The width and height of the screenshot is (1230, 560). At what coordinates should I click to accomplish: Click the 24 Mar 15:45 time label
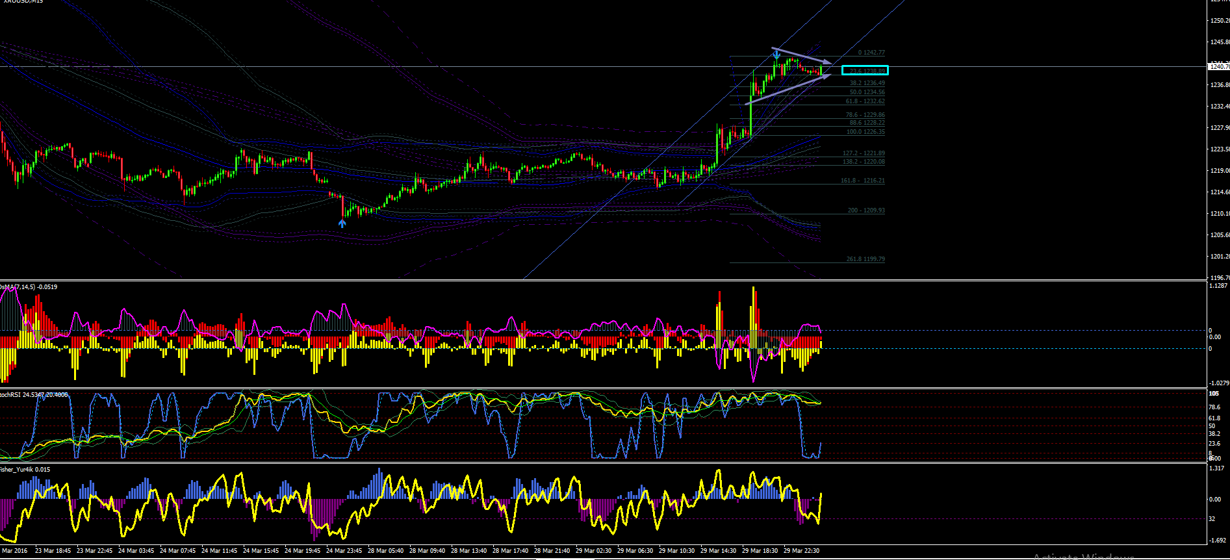[261, 551]
